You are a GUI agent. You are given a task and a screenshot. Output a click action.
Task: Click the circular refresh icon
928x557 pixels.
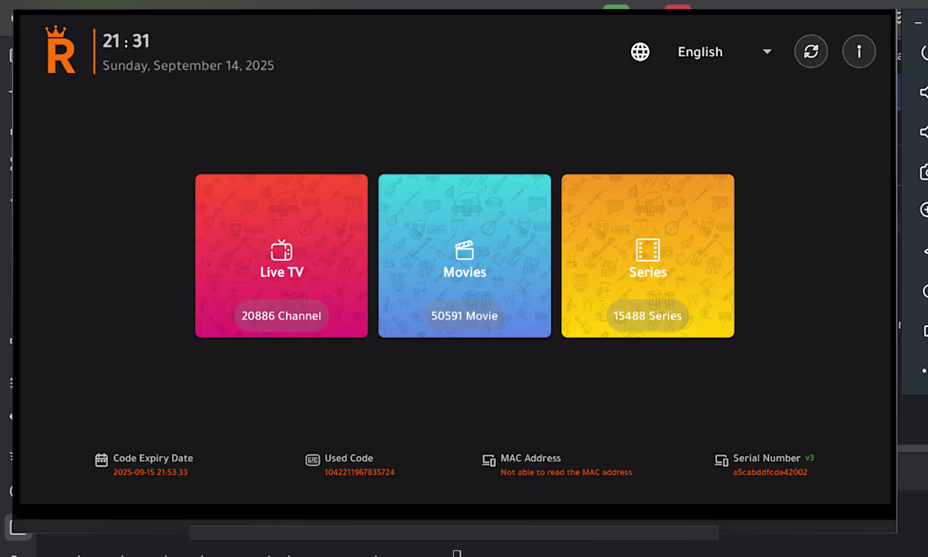tap(811, 51)
